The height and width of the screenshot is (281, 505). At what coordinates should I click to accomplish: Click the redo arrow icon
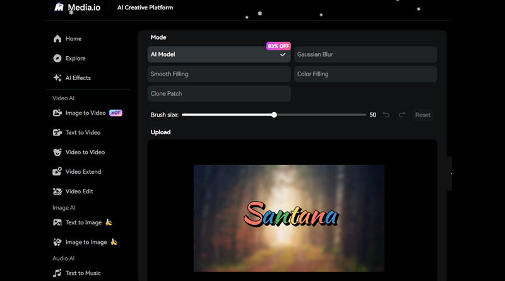401,115
